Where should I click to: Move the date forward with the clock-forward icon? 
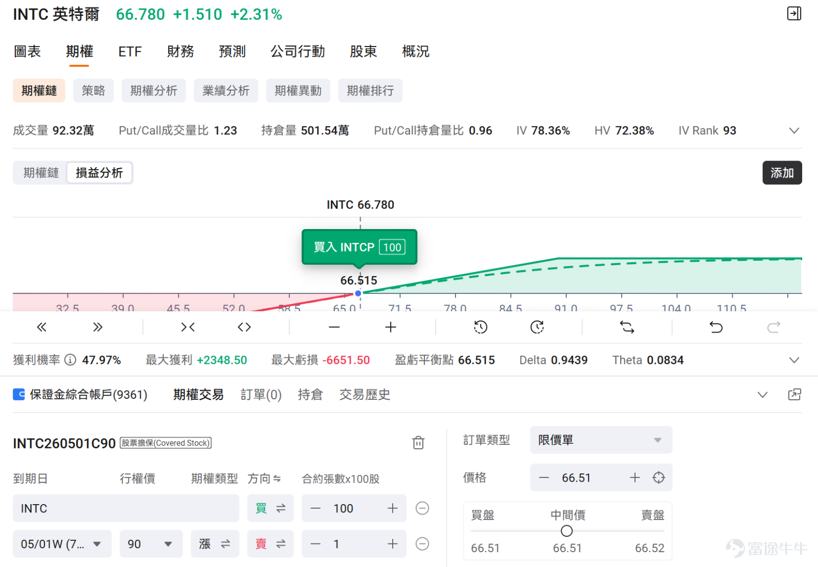click(x=537, y=327)
